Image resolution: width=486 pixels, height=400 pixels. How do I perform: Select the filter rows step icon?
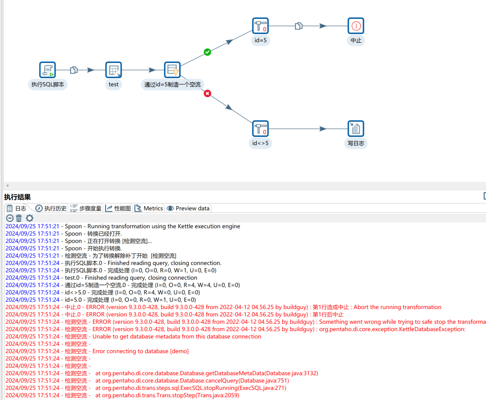(x=172, y=70)
